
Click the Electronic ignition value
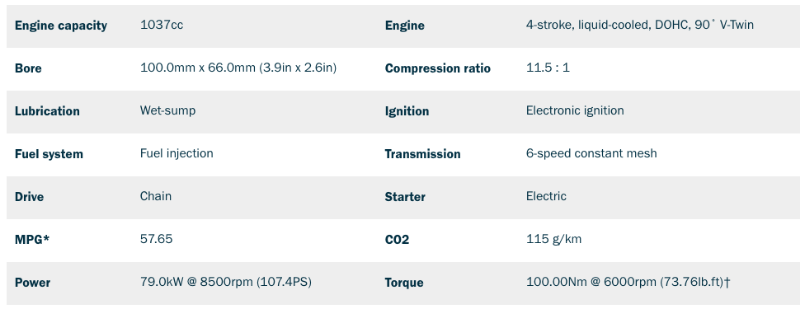click(575, 111)
